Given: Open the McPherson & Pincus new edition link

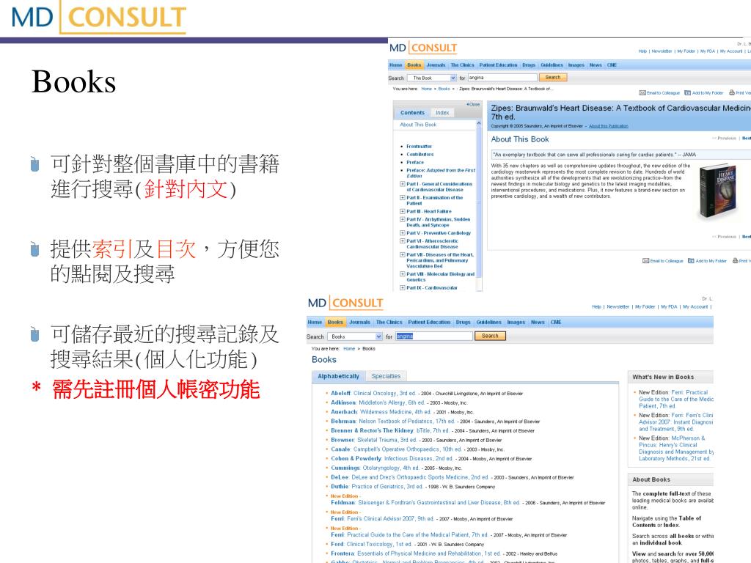Looking at the screenshot, I should click(676, 448).
